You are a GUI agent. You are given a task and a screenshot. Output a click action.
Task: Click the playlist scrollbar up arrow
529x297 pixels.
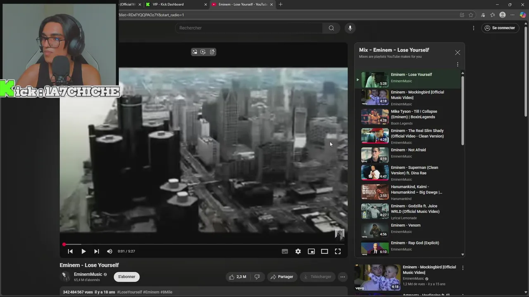click(x=462, y=73)
